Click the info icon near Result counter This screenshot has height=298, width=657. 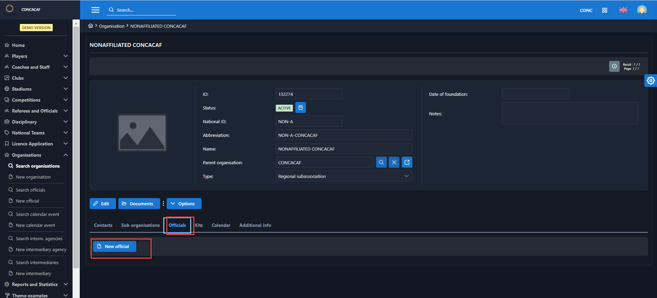click(x=614, y=66)
